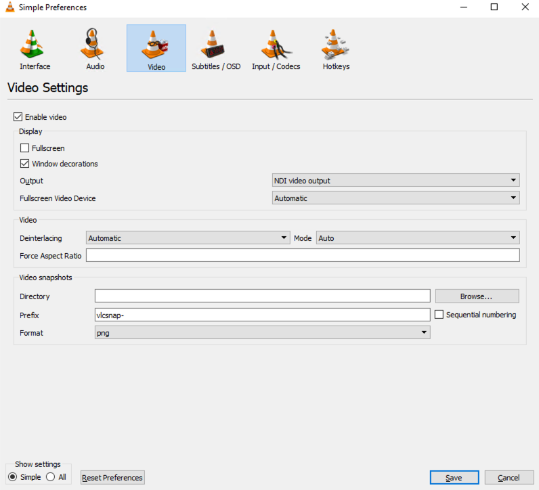This screenshot has height=490, width=539.
Task: Open Input / Codecs preferences icon
Action: 276,45
